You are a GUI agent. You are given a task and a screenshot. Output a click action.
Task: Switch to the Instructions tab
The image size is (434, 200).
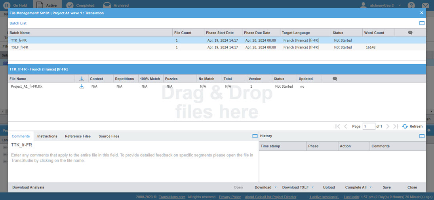coord(47,136)
